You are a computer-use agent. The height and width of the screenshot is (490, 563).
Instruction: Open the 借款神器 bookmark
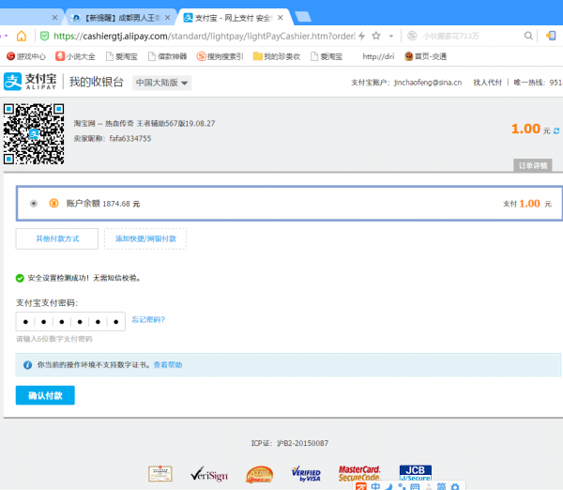point(168,56)
